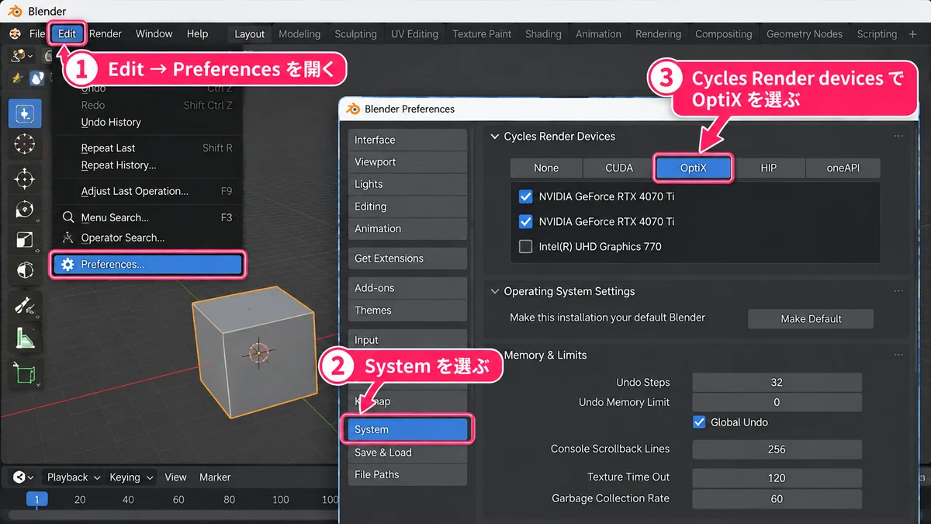Click the Undo Steps value field
Image resolution: width=931 pixels, height=524 pixels.
pos(777,382)
